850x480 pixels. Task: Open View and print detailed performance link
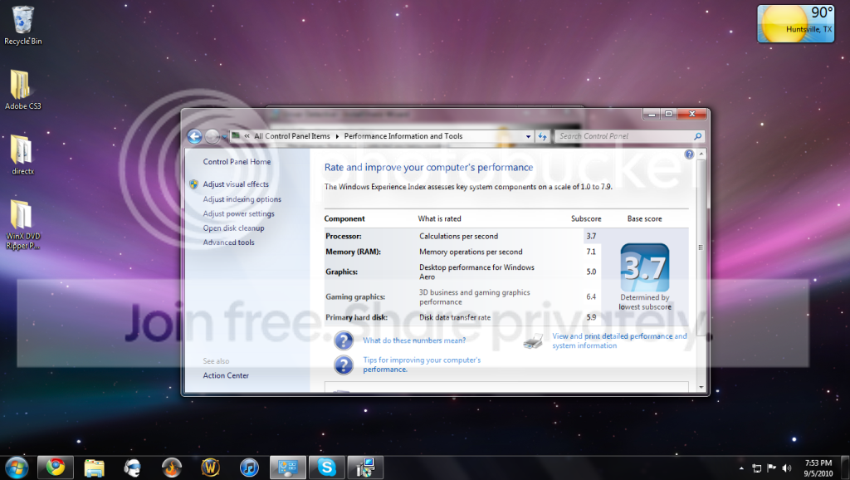click(619, 340)
